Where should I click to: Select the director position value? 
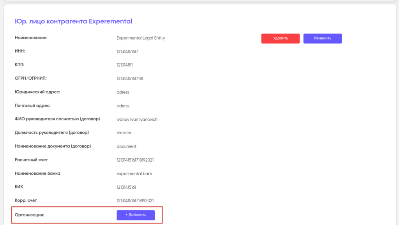click(x=124, y=133)
